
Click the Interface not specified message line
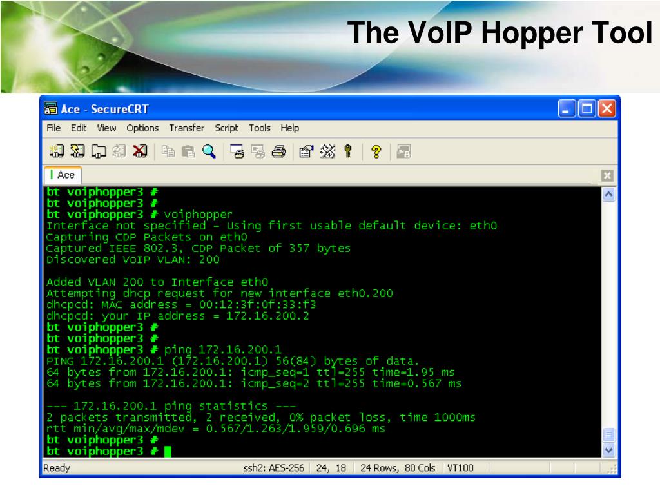(271, 226)
